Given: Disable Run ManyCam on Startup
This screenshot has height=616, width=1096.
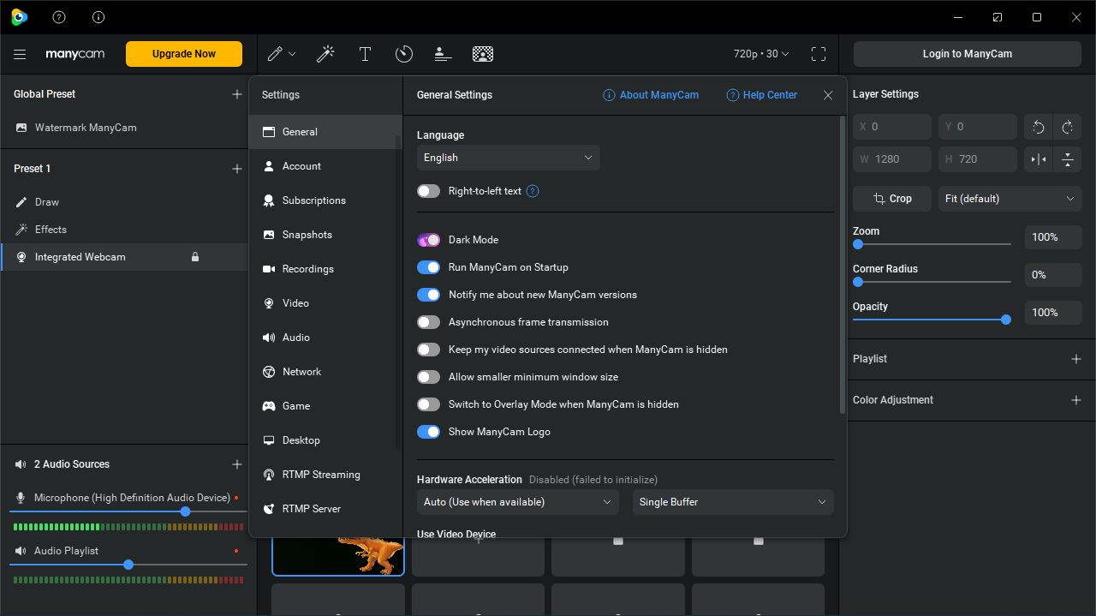Looking at the screenshot, I should tap(428, 267).
